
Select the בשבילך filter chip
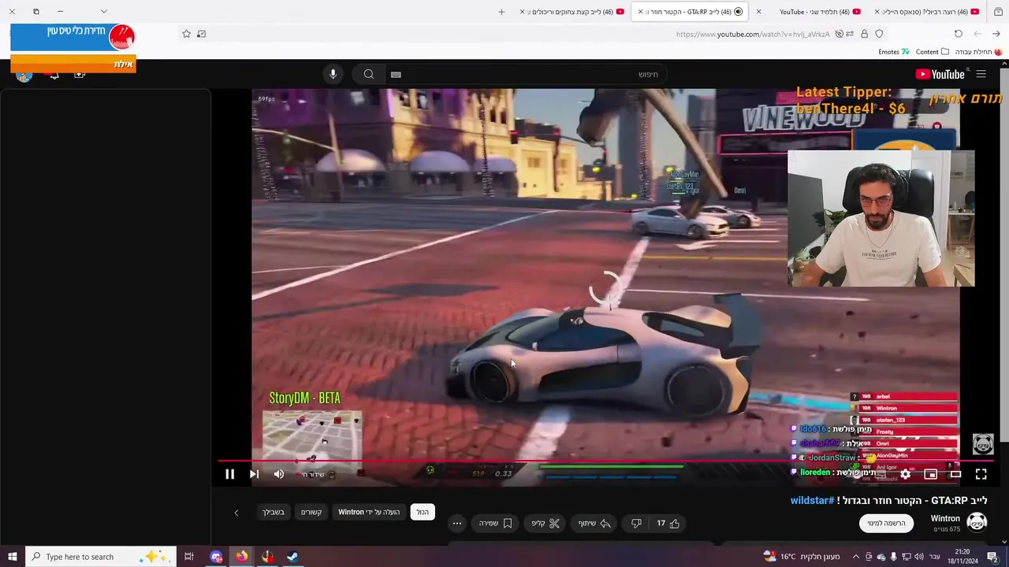pyautogui.click(x=274, y=512)
